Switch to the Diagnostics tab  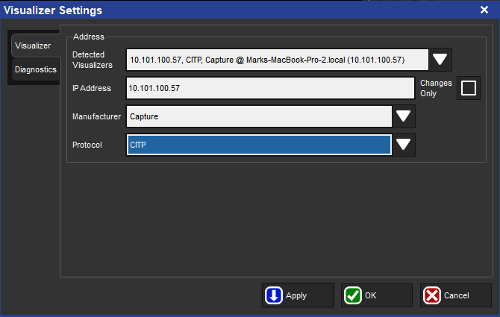[35, 69]
